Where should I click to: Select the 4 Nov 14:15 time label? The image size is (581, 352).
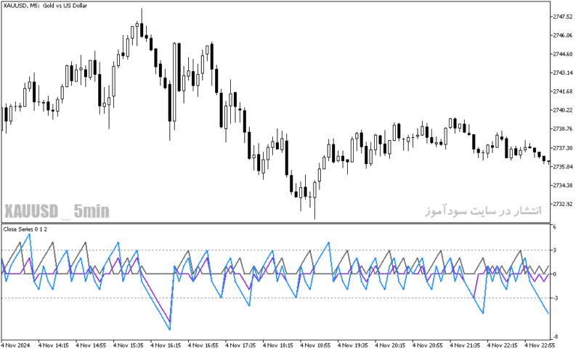[53, 345]
